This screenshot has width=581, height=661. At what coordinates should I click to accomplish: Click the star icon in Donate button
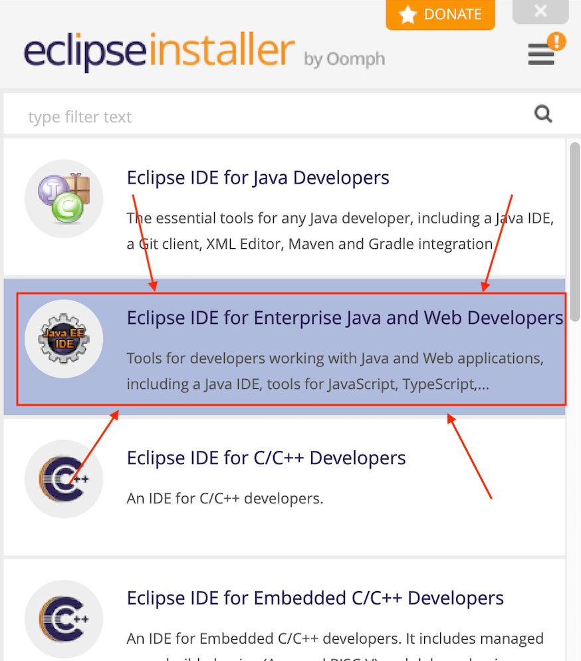coord(407,15)
